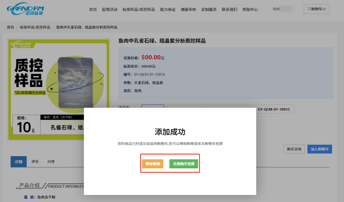Image resolution: width=344 pixels, height=202 pixels.
Task: Select 标准样品/质控样品 in the navigation bar
Action: pyautogui.click(x=139, y=10)
